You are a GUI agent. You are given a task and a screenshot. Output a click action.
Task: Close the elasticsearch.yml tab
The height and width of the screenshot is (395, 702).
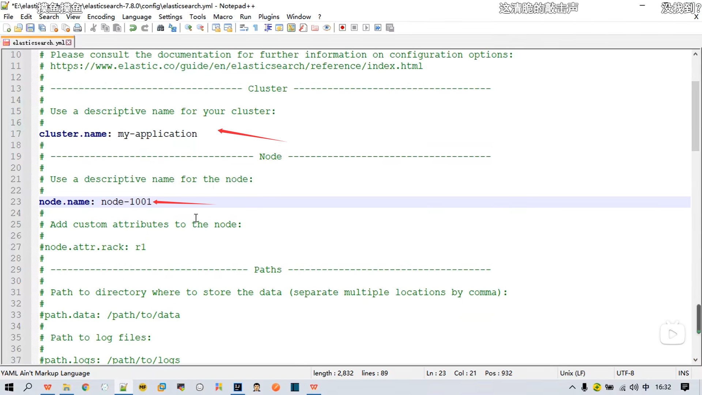coord(69,42)
